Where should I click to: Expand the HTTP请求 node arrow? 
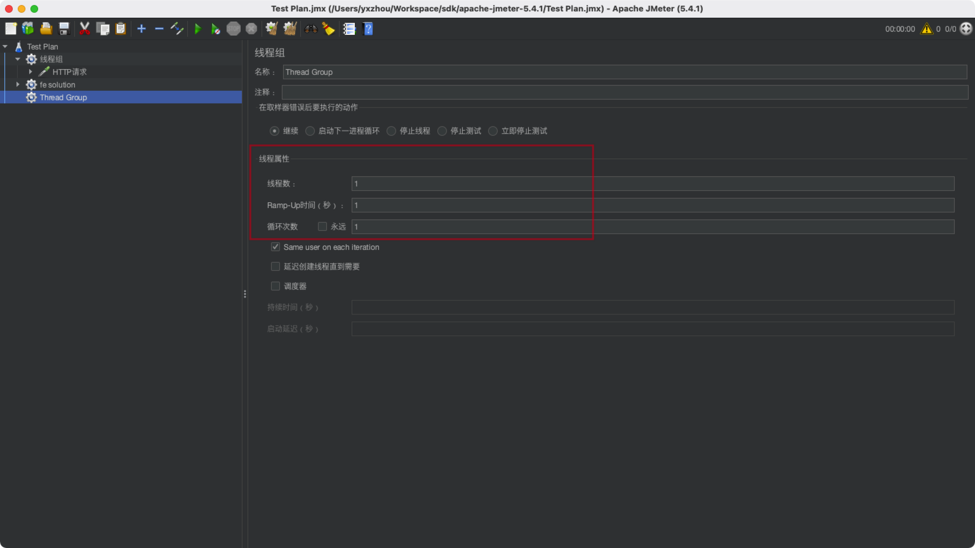coord(30,71)
